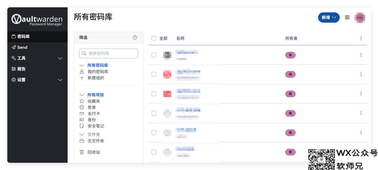Screen dimensions: 378x170
Task: Click the Vaultwarden logo
Action: (37, 20)
